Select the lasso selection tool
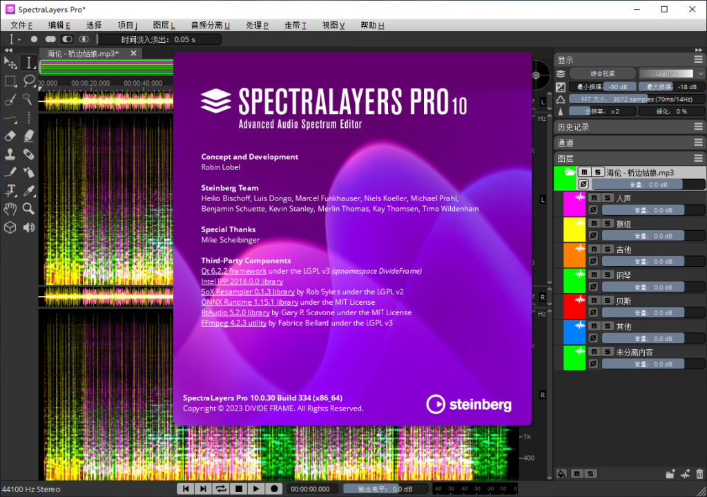The image size is (707, 497). click(x=29, y=81)
